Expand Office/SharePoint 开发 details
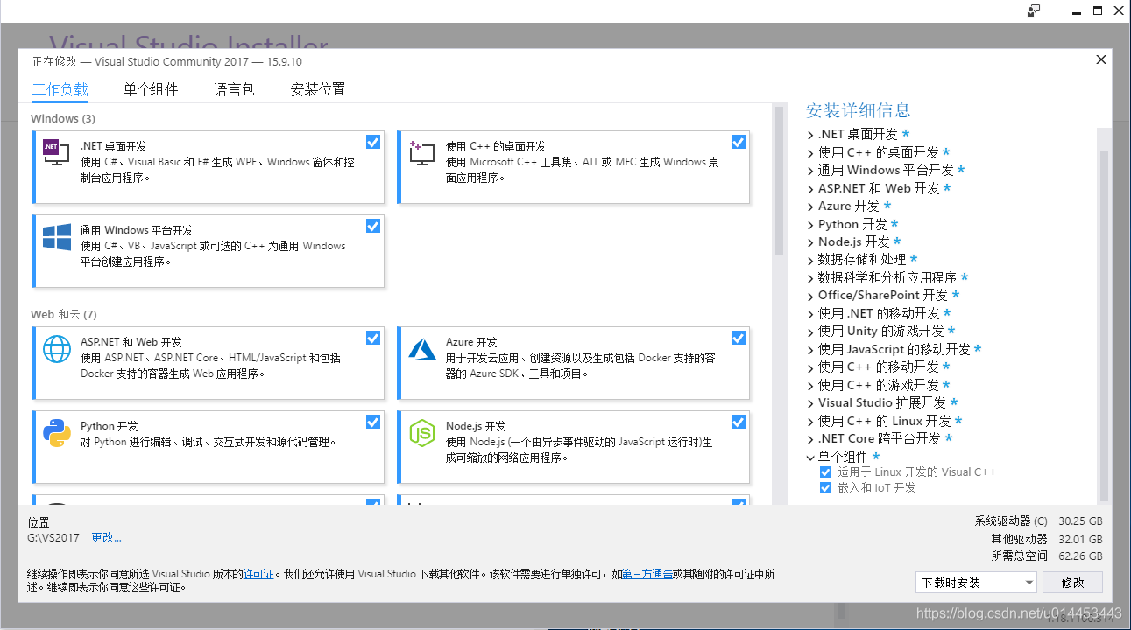 click(810, 296)
